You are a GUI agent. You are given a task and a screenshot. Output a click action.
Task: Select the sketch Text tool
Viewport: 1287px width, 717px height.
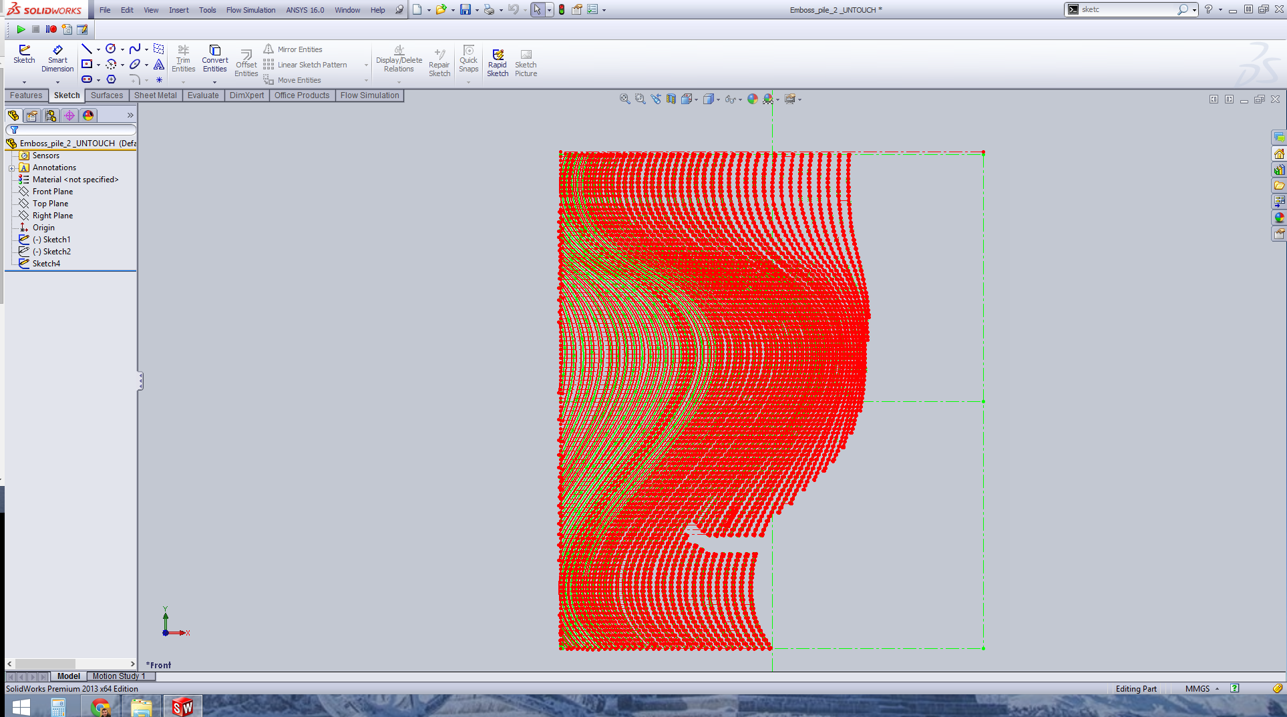tap(159, 64)
